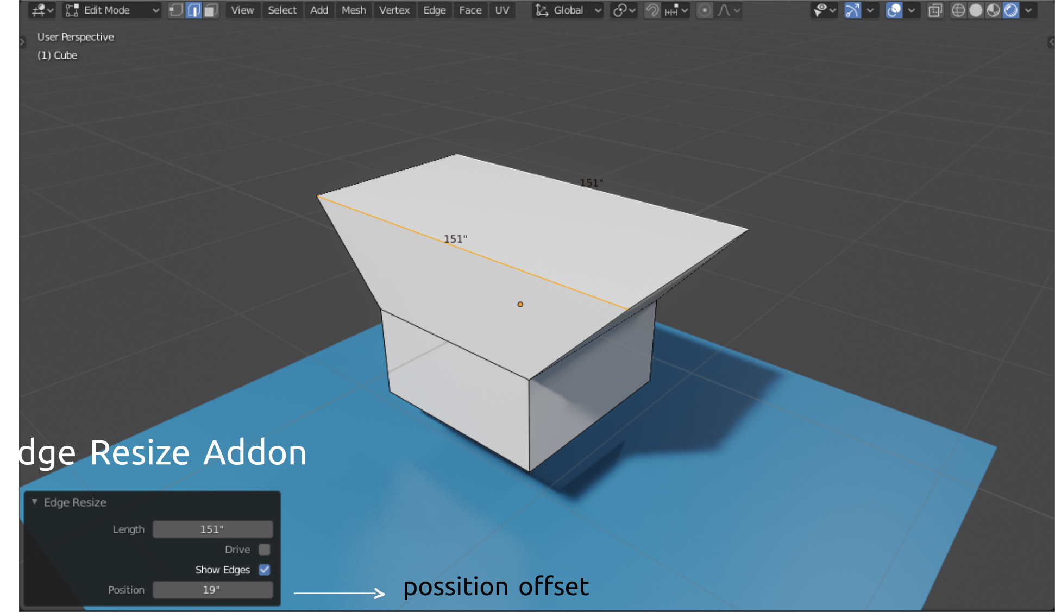Expand the right sidebar arrow

coord(1051,42)
